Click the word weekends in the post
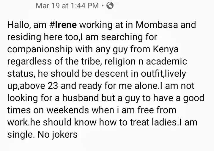This screenshot has width=214, height=151. (67, 110)
